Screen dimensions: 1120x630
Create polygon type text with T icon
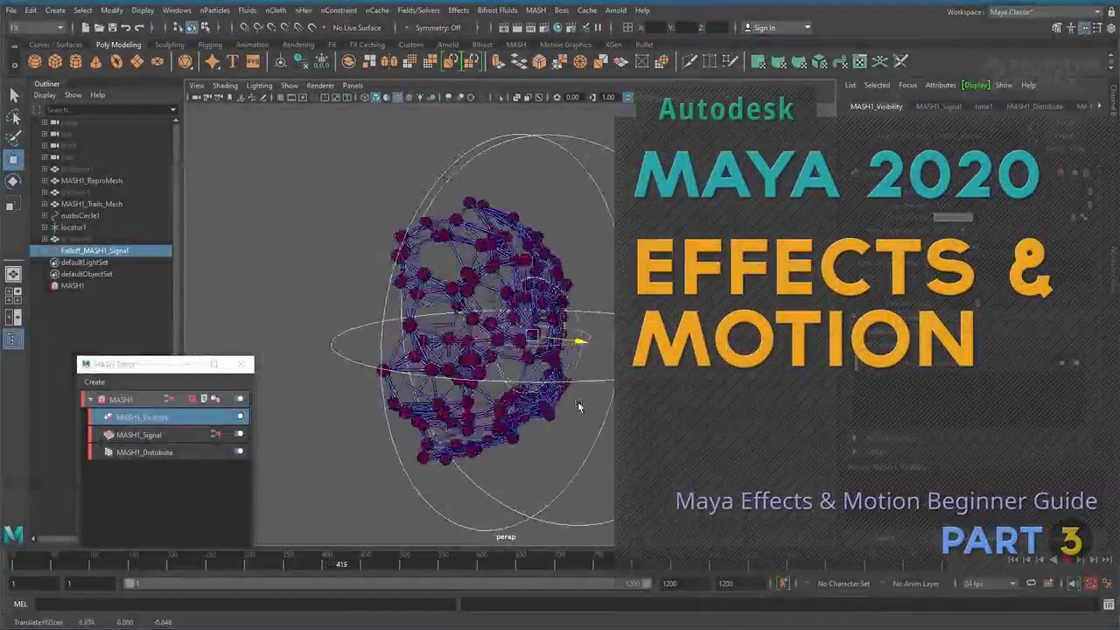233,61
